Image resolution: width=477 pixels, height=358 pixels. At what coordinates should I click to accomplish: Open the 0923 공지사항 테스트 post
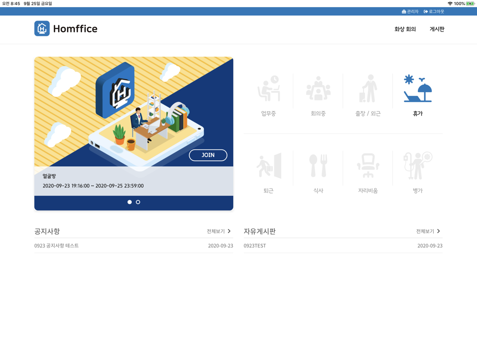[x=57, y=246]
